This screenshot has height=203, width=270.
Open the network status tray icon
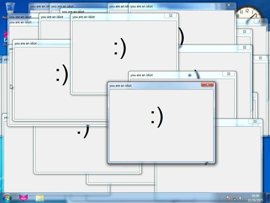coord(234,198)
